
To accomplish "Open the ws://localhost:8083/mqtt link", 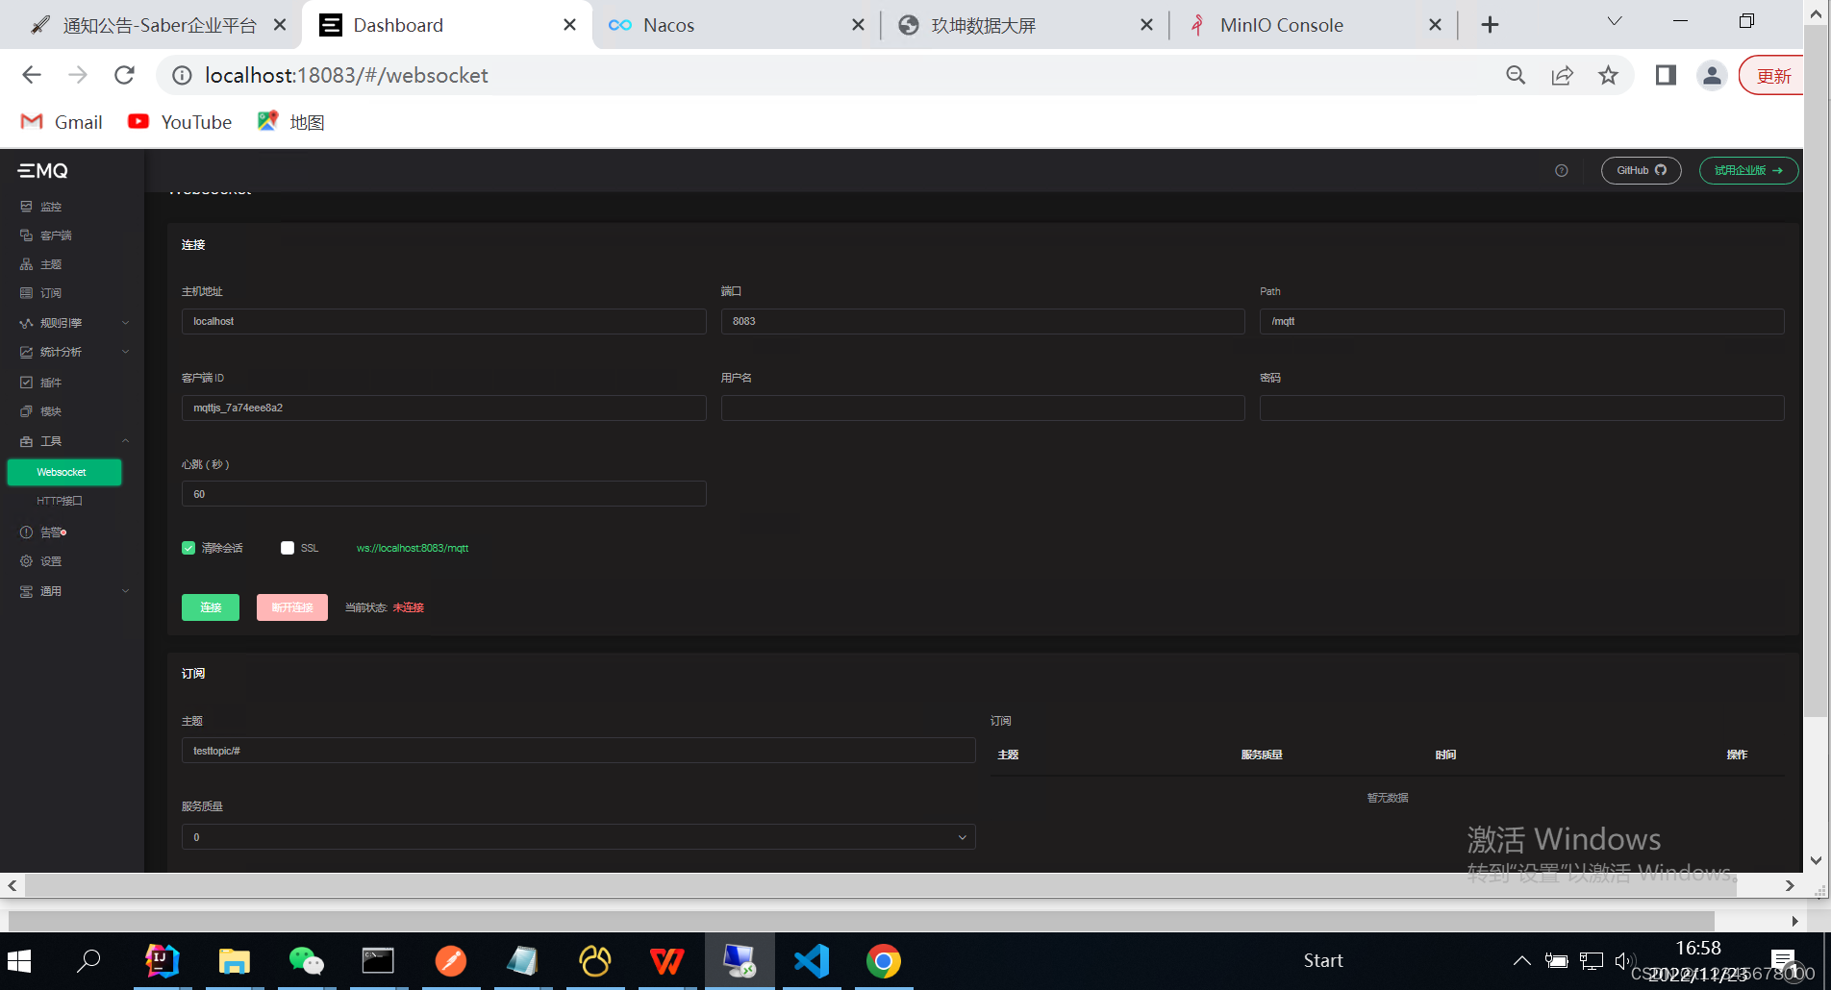I will tap(412, 547).
